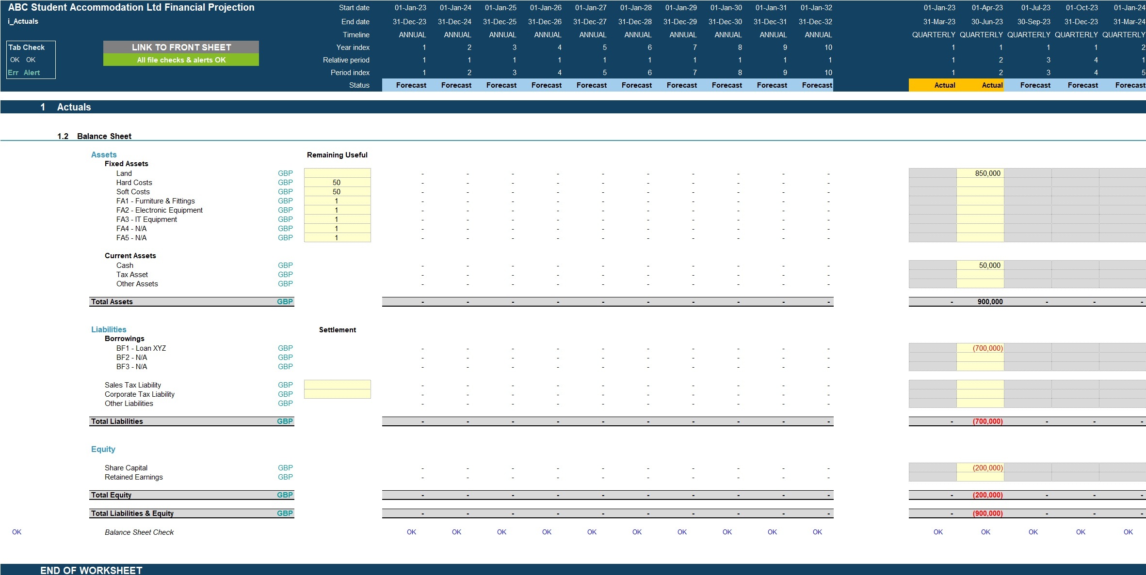Click the All file checks & alerts OK banner
Screen dimensions: 1146x575
[x=181, y=60]
